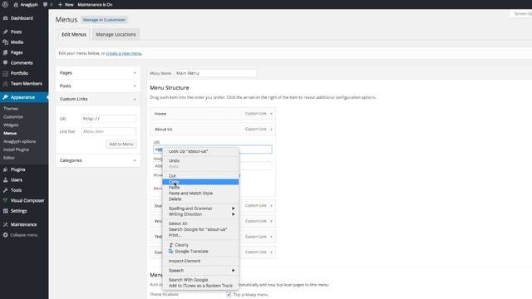Open Anaglyph options submenu link
The image size is (532, 299).
[20, 141]
